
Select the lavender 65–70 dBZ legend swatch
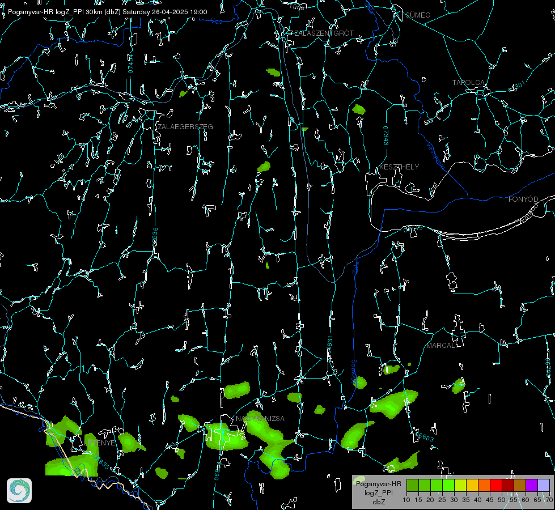pyautogui.click(x=544, y=485)
